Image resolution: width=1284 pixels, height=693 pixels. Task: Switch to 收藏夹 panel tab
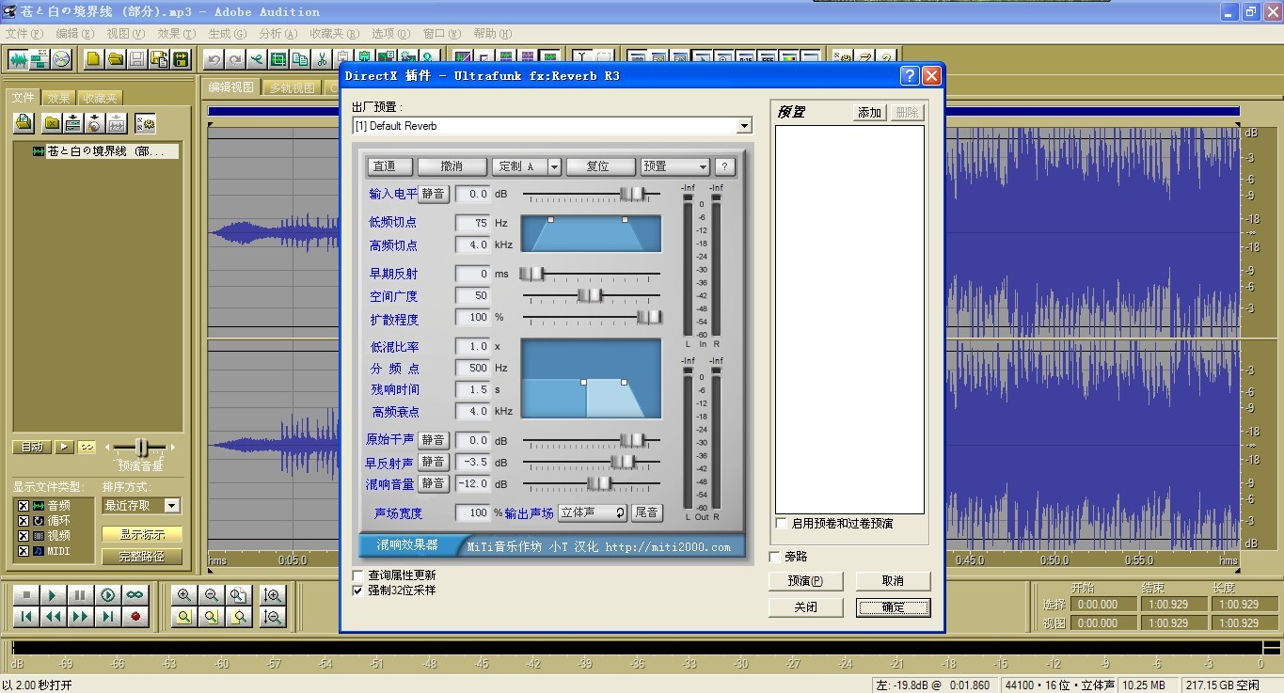click(x=99, y=98)
